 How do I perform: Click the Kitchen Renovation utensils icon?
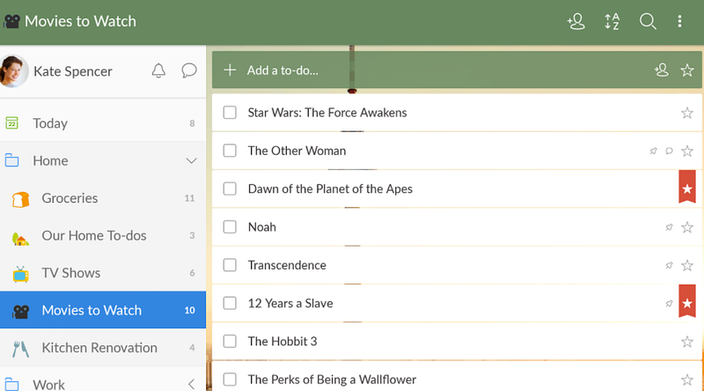click(x=20, y=350)
